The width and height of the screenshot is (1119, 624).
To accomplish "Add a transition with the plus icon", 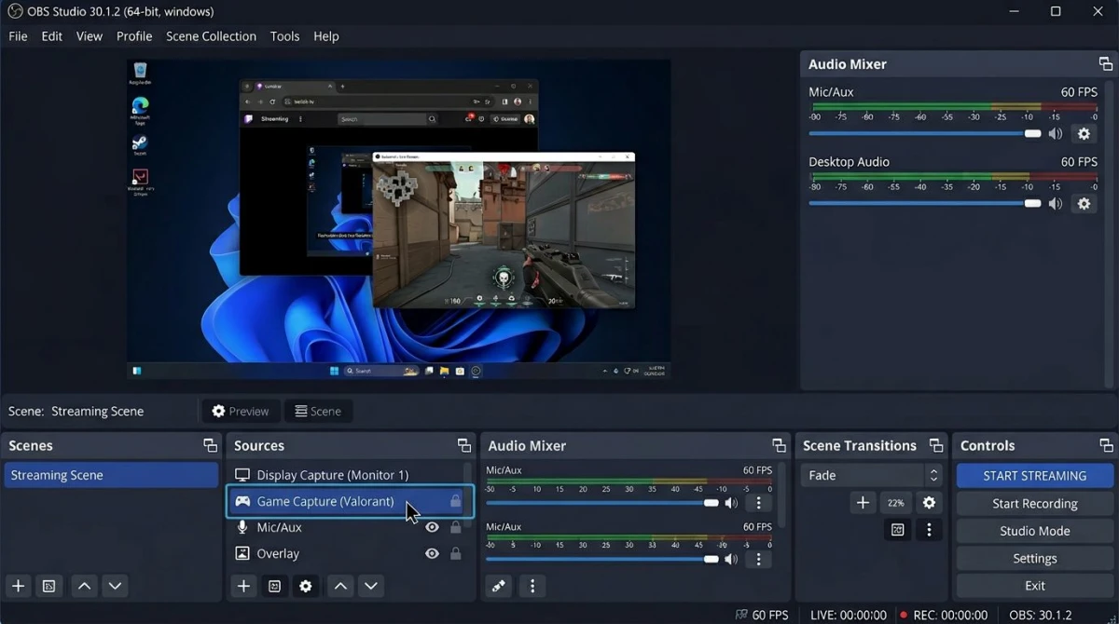I will 863,503.
